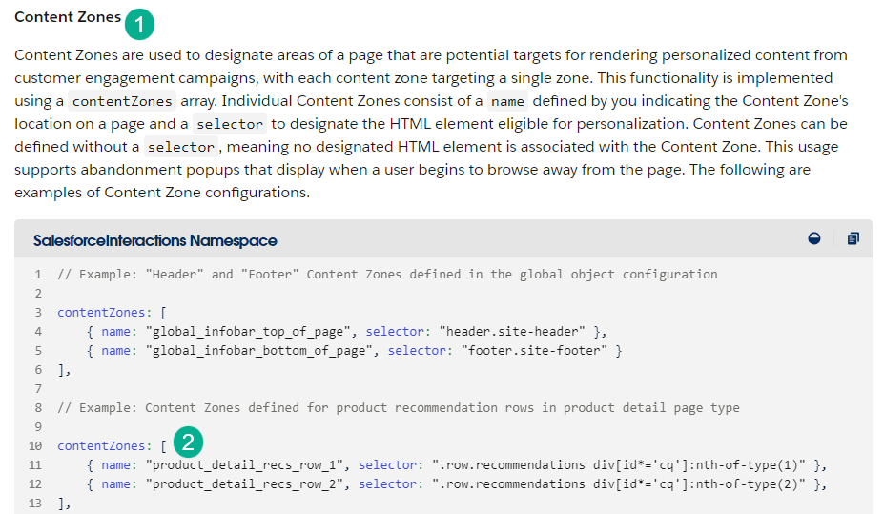This screenshot has width=884, height=514.
Task: Click the Content Zones heading
Action: [x=68, y=17]
